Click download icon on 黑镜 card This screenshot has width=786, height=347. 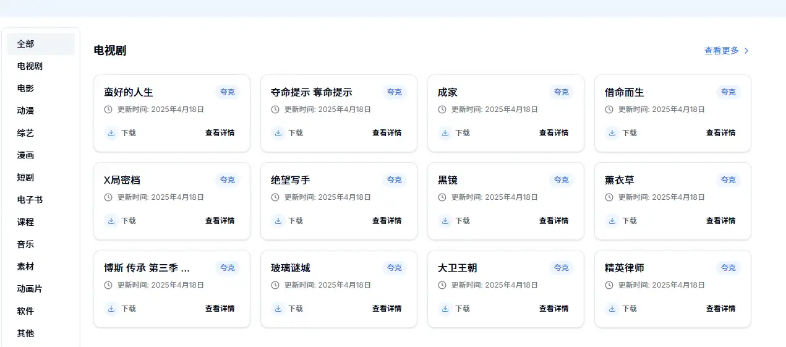445,221
